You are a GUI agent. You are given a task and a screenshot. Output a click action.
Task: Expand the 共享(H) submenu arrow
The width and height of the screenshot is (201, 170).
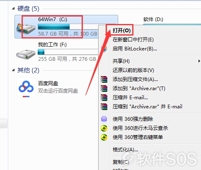pyautogui.click(x=199, y=61)
